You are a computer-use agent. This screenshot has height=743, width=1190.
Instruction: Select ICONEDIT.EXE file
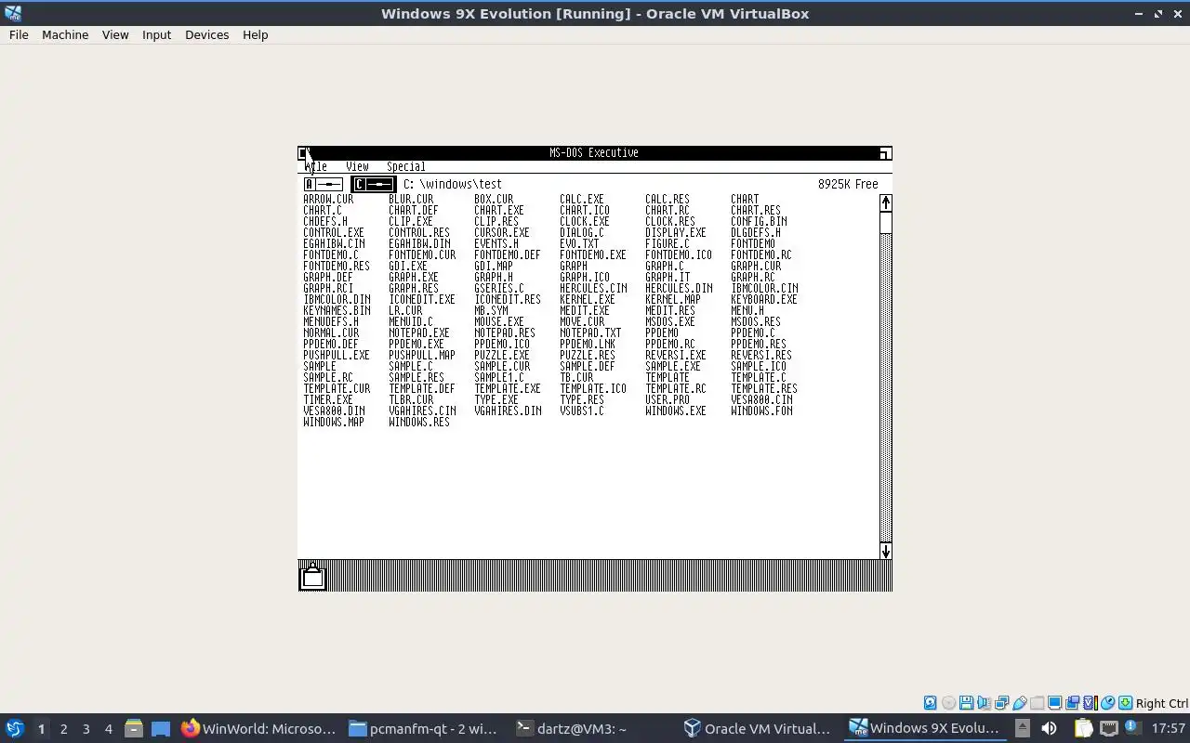(x=422, y=300)
